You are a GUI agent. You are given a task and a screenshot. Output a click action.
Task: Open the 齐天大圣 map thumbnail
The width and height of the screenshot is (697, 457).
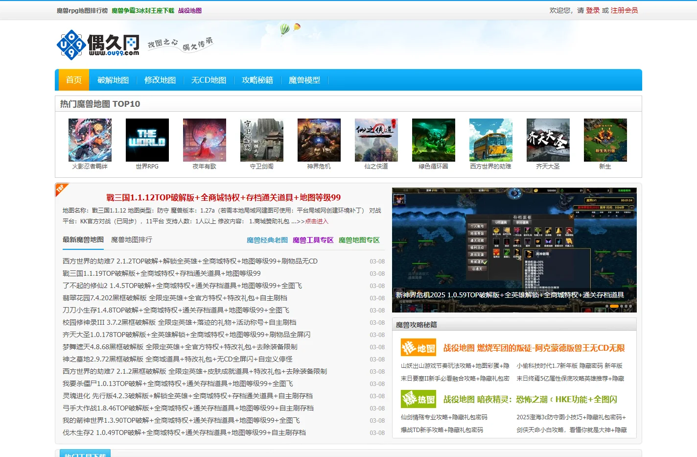[548, 140]
